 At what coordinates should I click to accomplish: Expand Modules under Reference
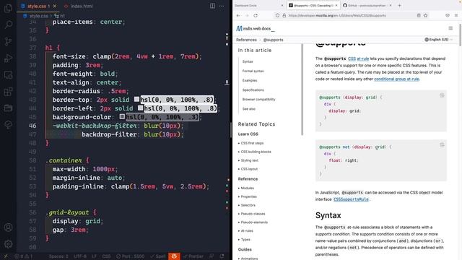tap(246, 188)
